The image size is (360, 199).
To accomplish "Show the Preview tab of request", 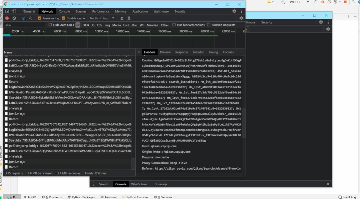I will [165, 52].
